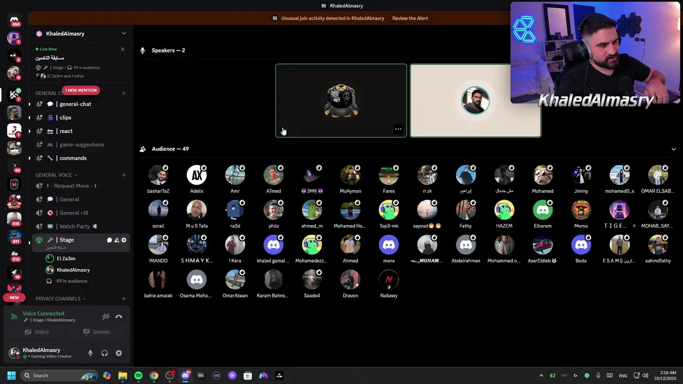Toggle microphone mute in user panel
Image resolution: width=683 pixels, height=384 pixels.
click(90, 353)
